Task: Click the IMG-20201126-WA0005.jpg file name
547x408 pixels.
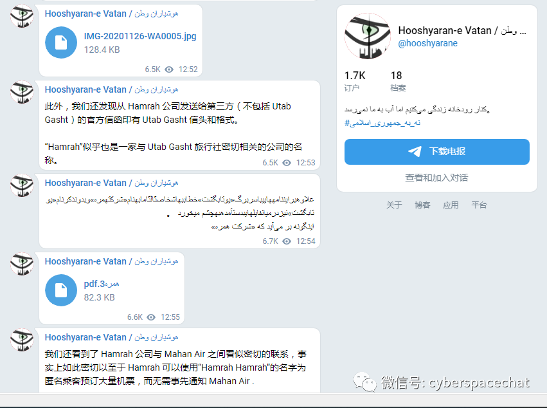Action: coord(140,36)
